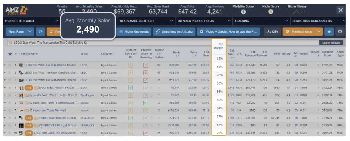Favorite product row 1 with its star
350x141 pixels.
10,65
